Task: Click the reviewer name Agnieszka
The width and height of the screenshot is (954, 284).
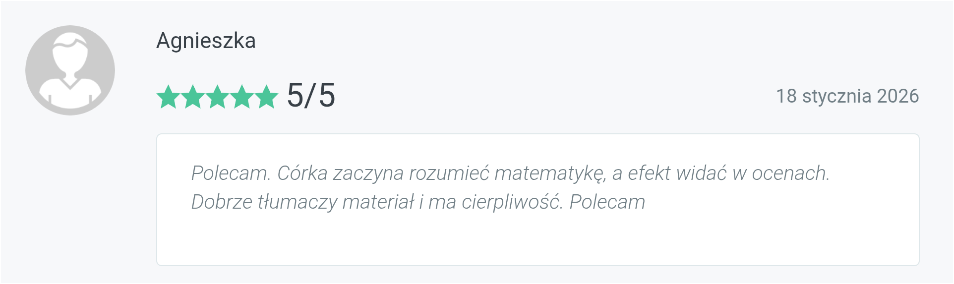Action: 206,41
